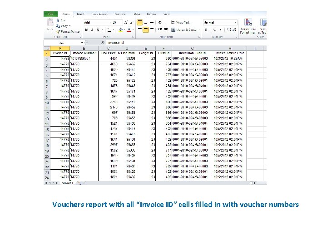Open the font size dropdown
327x245 pixels.
[121, 22]
